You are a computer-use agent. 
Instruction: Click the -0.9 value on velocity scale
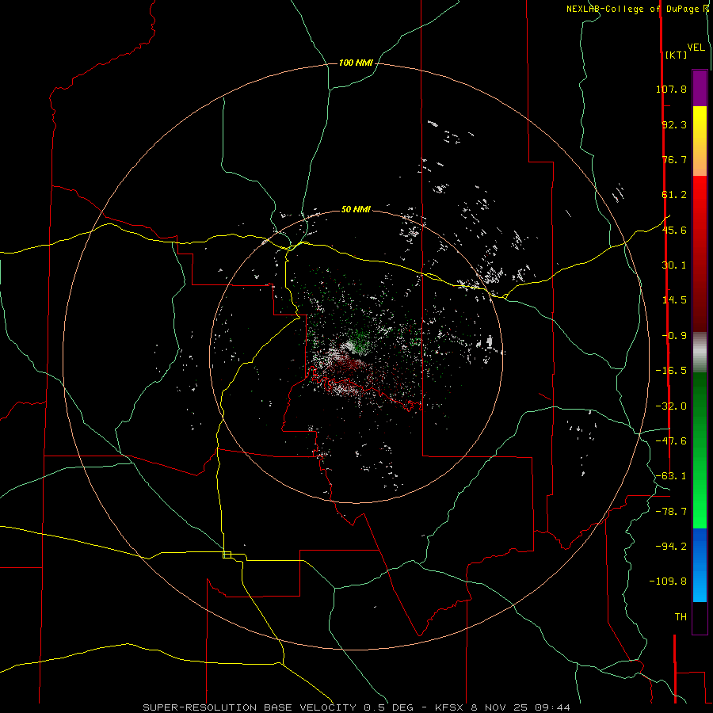pyautogui.click(x=674, y=336)
